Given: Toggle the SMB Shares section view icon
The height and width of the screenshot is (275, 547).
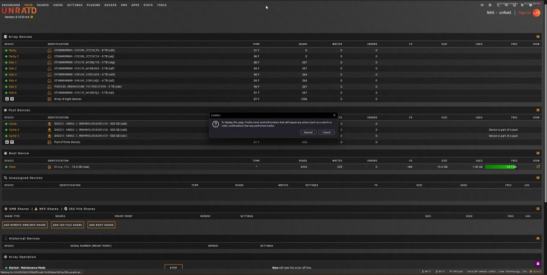Looking at the screenshot, I should 538,209.
